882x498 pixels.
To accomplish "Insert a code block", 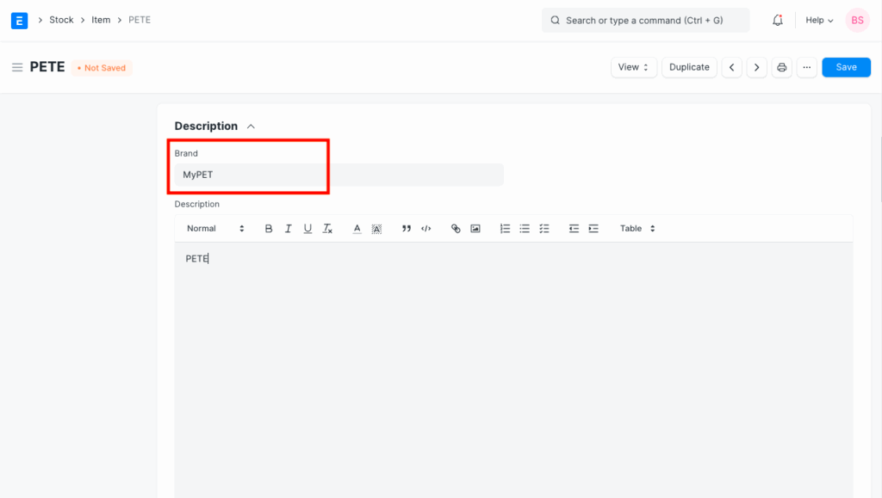I will tap(425, 229).
